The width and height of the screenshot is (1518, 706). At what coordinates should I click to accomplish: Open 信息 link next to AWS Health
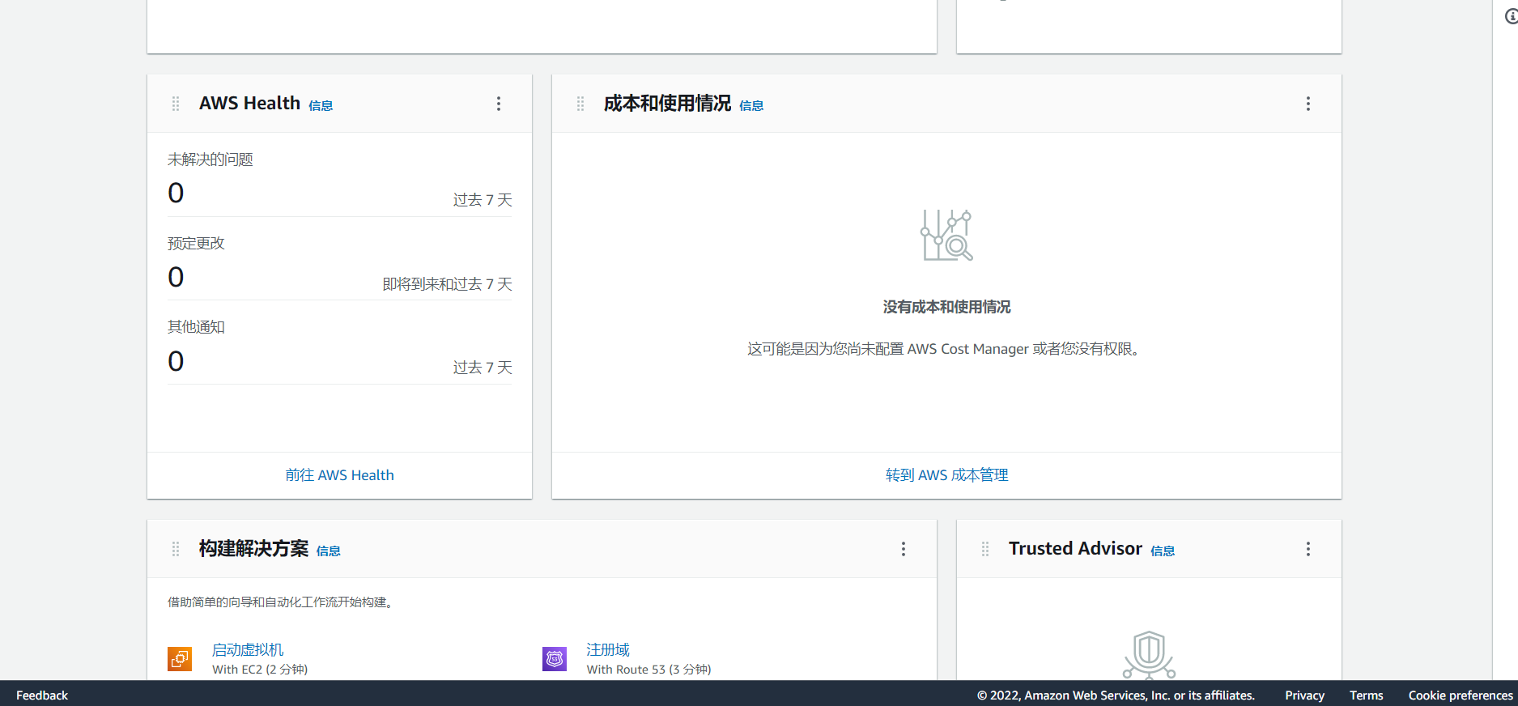[321, 105]
